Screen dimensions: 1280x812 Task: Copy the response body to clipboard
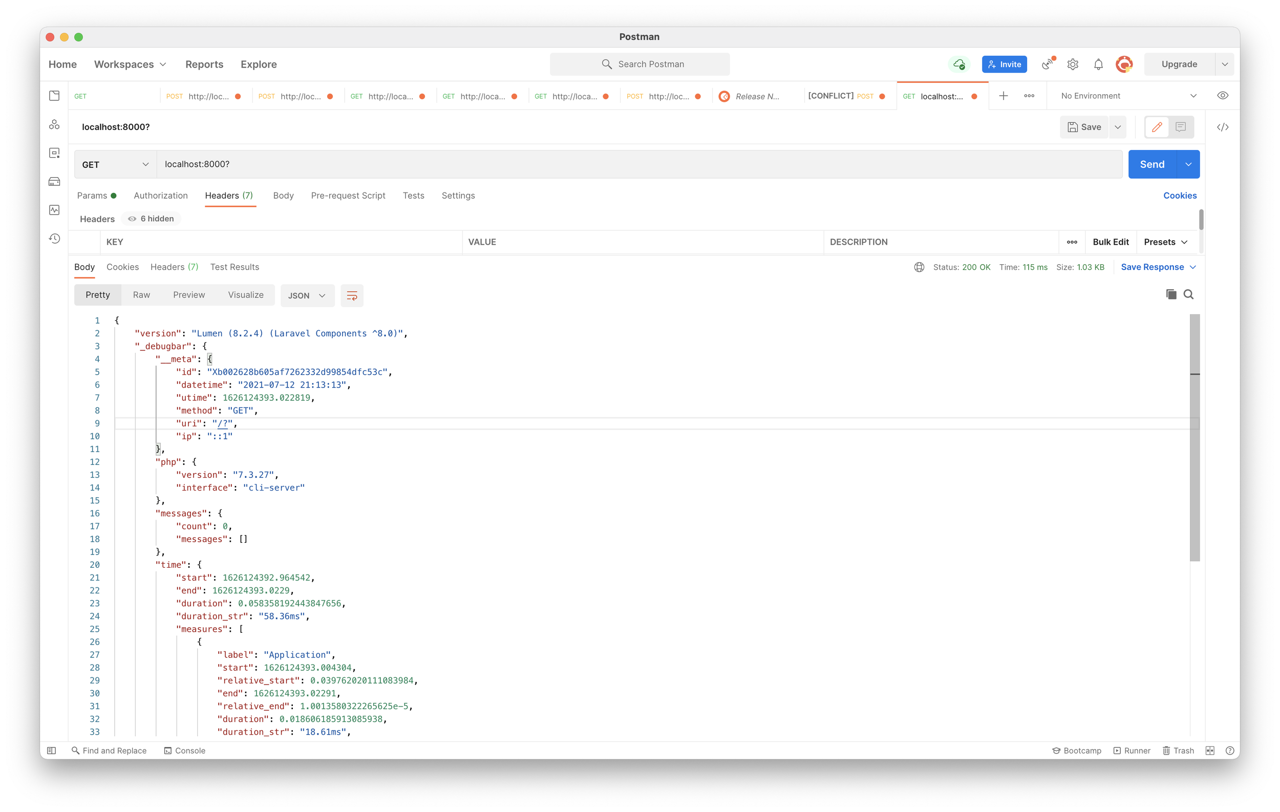[1171, 294]
